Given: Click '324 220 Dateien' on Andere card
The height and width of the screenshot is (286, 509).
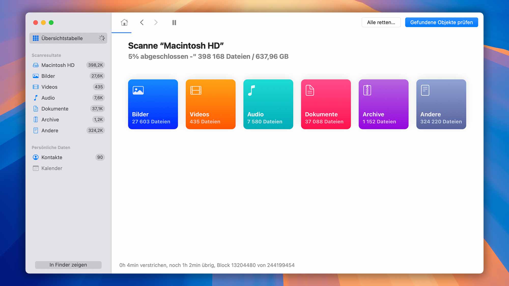Looking at the screenshot, I should tap(441, 122).
